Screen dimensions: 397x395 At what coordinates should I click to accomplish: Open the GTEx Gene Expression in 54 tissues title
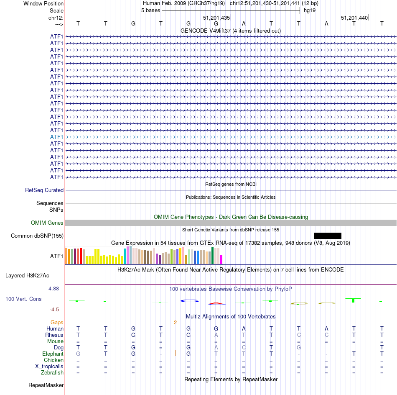(231, 243)
